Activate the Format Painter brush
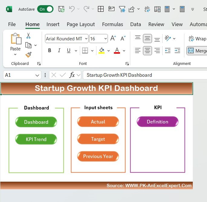 pos(28,55)
